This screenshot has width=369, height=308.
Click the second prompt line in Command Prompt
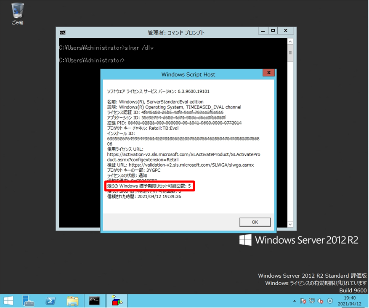[92, 61]
